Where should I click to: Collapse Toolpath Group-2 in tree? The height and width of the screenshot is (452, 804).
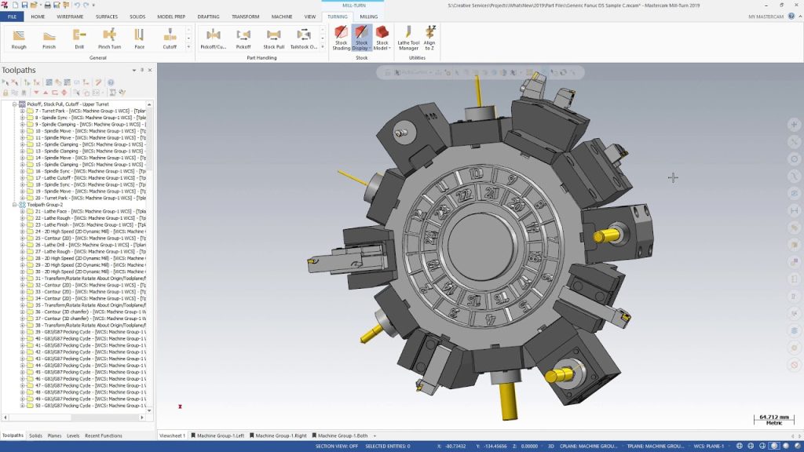(x=14, y=205)
